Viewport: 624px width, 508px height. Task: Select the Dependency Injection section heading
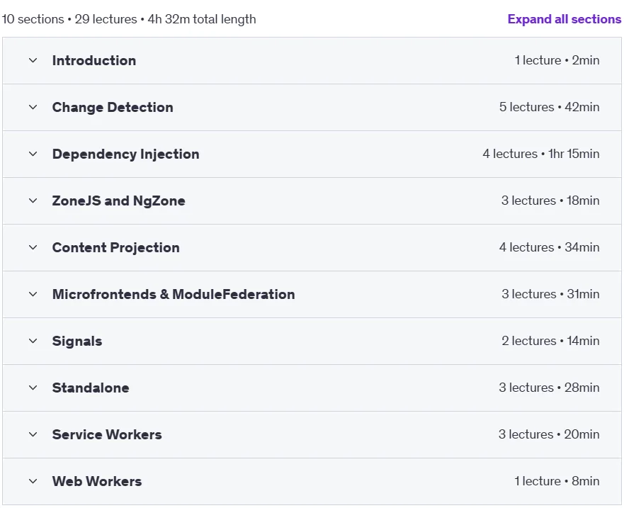pyautogui.click(x=126, y=154)
